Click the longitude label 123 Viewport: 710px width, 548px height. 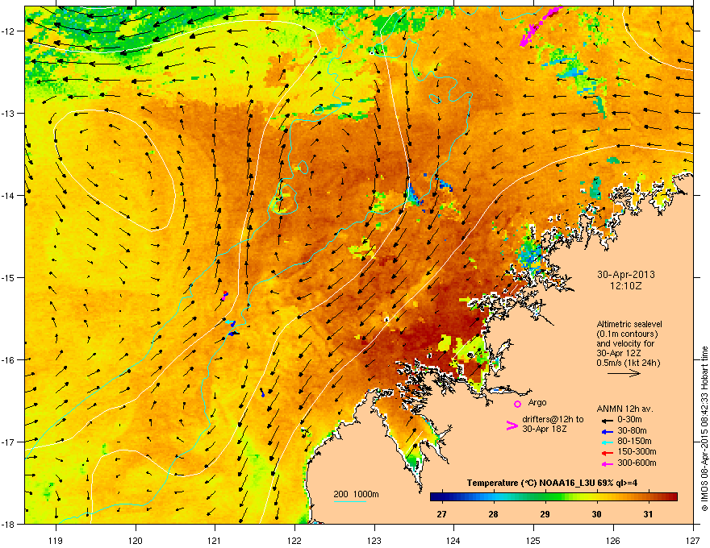[374, 540]
